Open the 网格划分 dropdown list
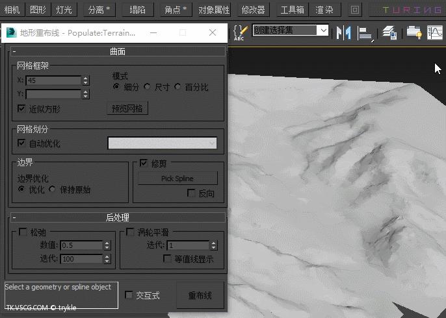This screenshot has width=446, height=318. coord(162,143)
